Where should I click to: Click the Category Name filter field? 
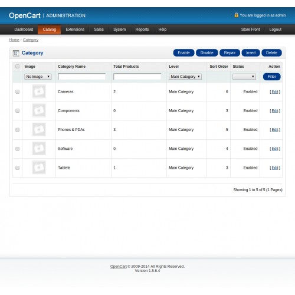(x=81, y=77)
